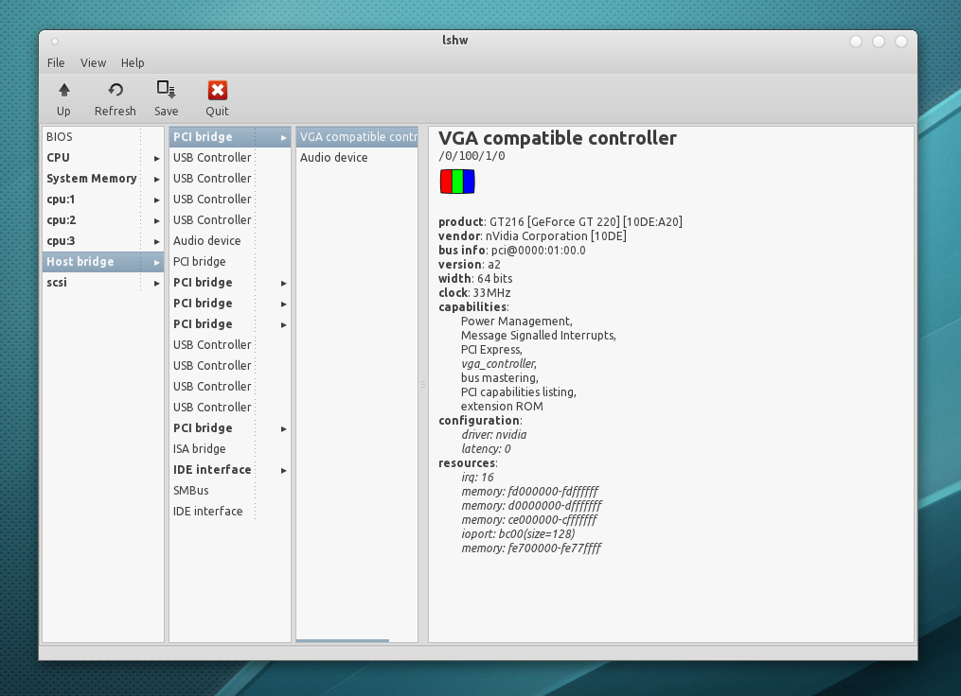Select the cpu:1 entry
The height and width of the screenshot is (696, 961).
click(x=102, y=200)
